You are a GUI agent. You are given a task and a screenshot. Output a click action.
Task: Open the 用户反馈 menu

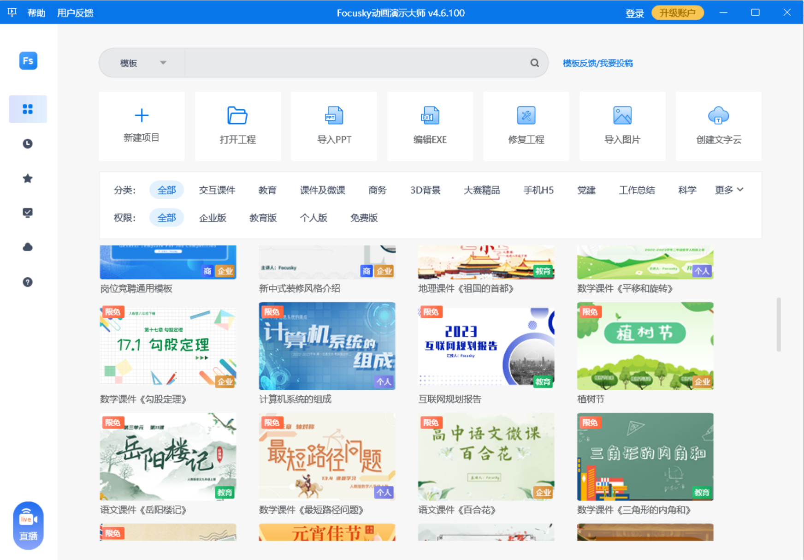coord(75,13)
